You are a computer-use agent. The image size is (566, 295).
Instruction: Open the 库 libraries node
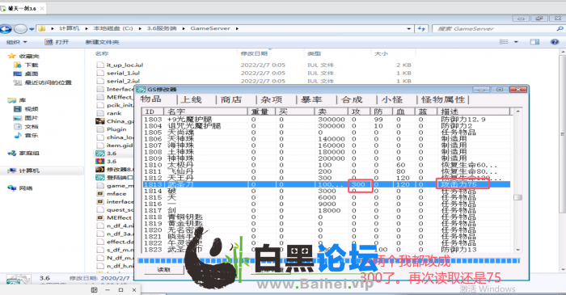tap(22, 100)
